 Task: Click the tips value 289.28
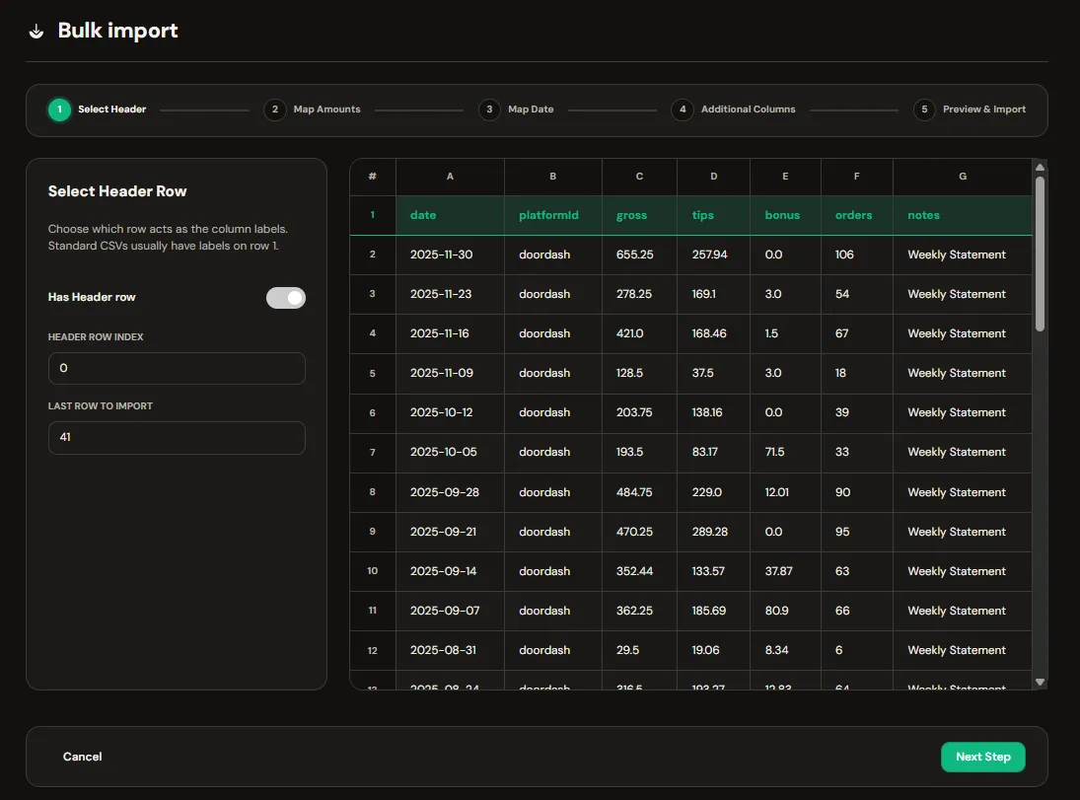click(x=713, y=532)
